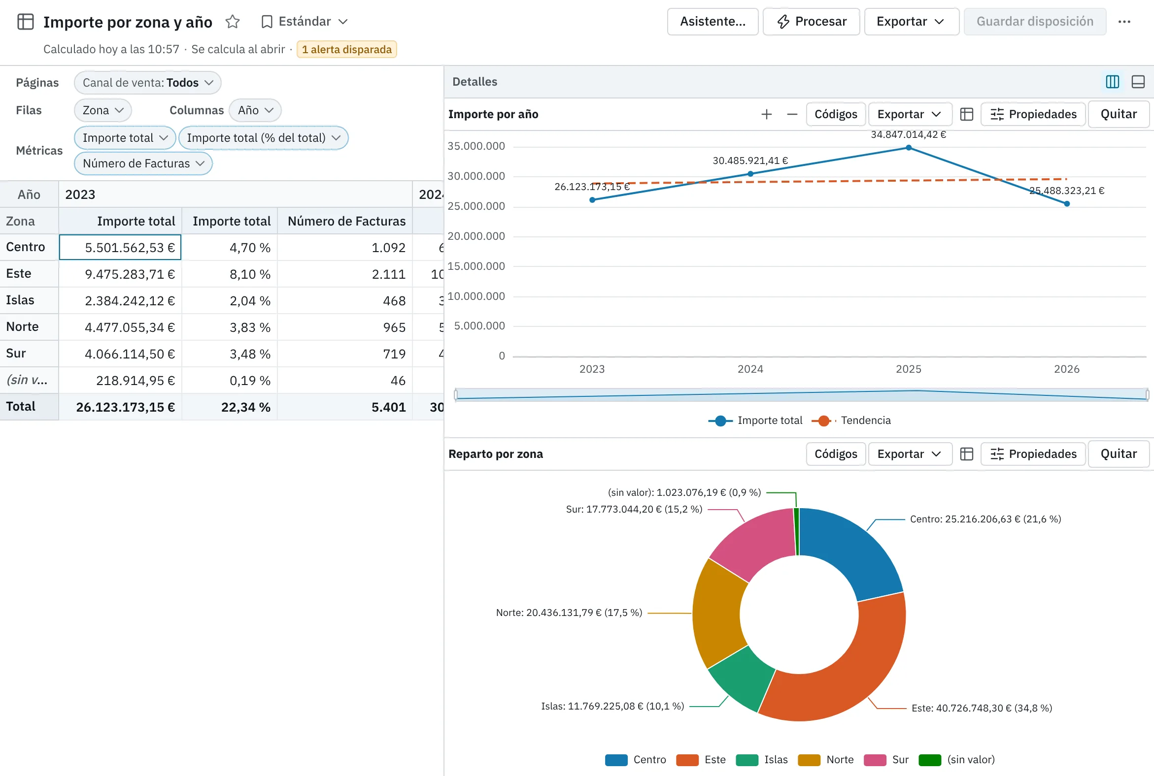Open Número de Facturas metric dropdown
This screenshot has width=1154, height=776.
[x=143, y=164]
